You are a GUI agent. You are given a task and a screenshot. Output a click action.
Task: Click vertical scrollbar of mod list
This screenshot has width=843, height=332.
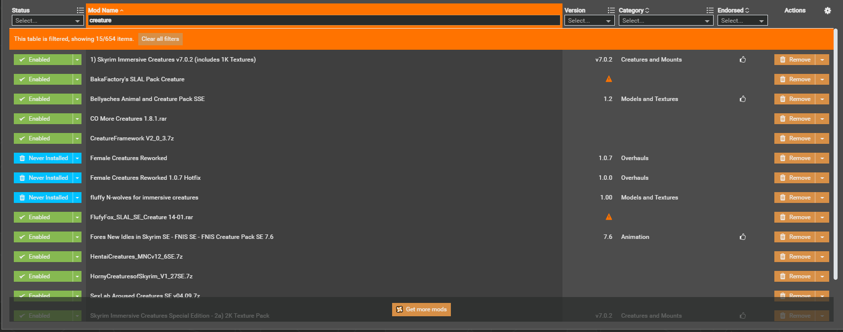click(836, 154)
